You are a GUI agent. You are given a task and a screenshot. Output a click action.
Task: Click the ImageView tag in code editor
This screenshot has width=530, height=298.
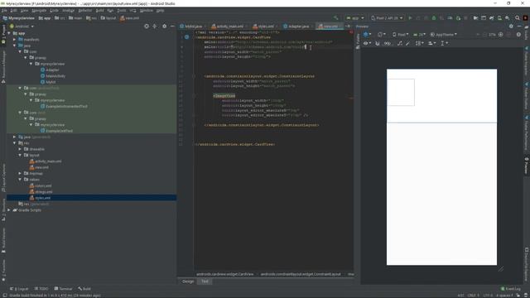click(224, 96)
